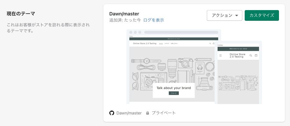Click the theme description paragraph on the left
This screenshot has width=290, height=126.
click(48, 28)
